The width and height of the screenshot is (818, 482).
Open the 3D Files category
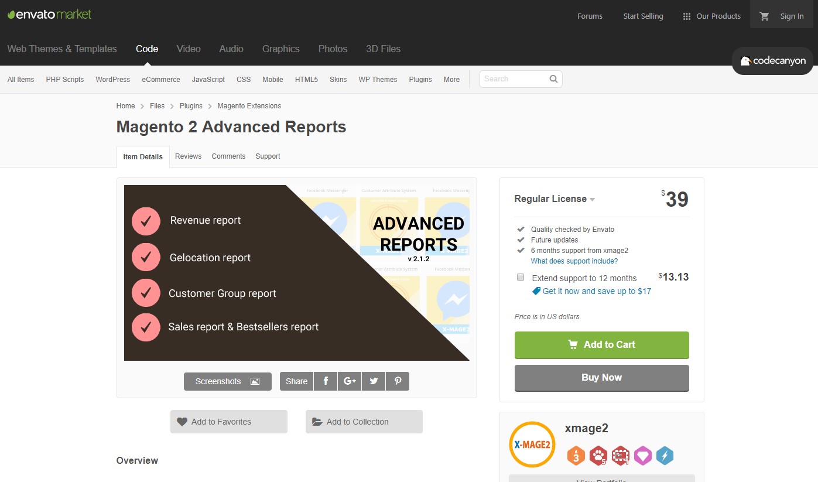[x=384, y=49]
